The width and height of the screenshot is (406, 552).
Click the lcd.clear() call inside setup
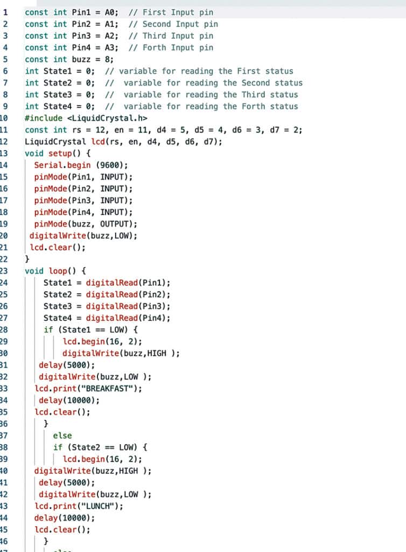tap(58, 248)
